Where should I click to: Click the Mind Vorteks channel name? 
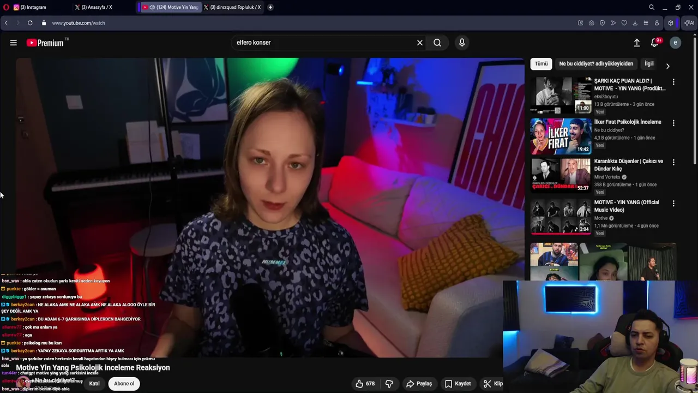[x=608, y=177]
